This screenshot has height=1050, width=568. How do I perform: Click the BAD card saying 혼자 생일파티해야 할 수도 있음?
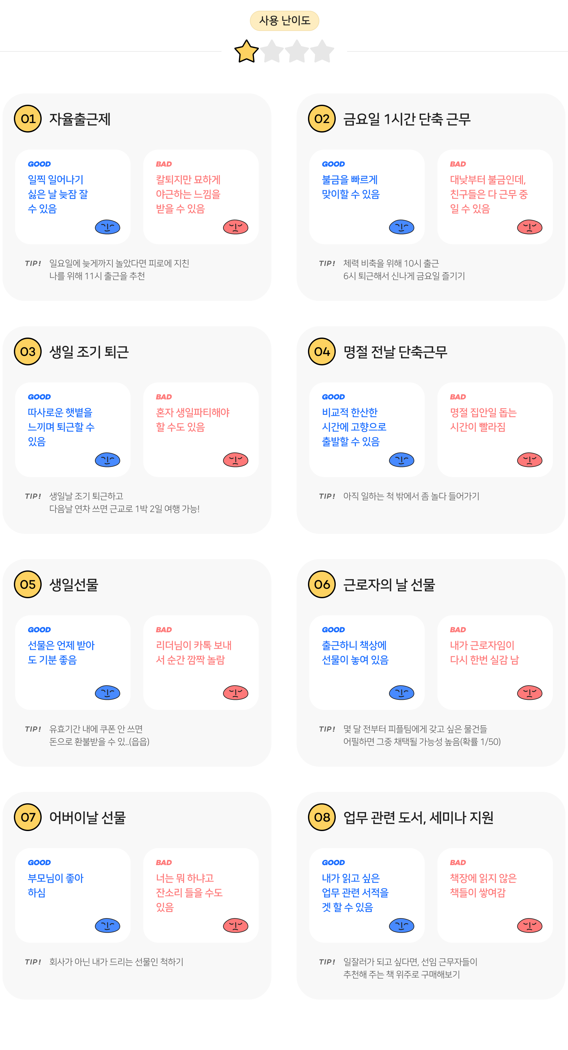201,429
